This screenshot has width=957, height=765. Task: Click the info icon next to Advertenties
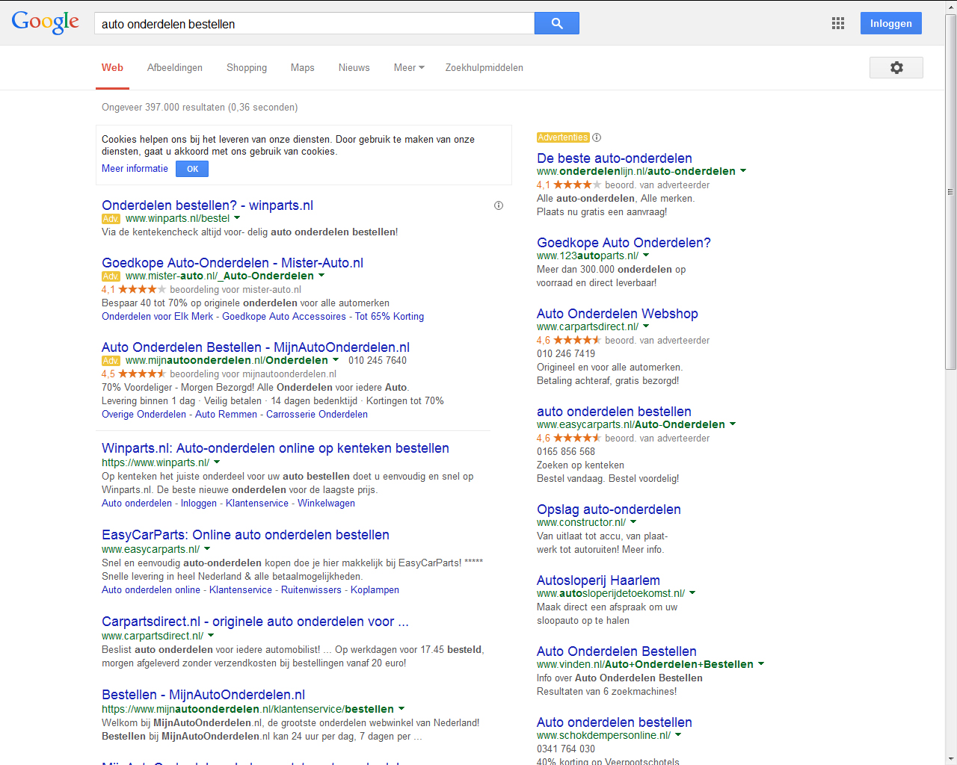[x=597, y=137]
